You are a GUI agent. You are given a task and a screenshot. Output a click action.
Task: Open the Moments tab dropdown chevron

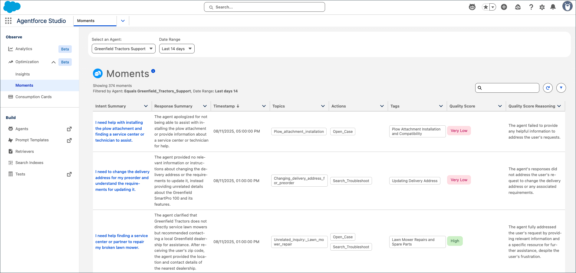pos(123,21)
